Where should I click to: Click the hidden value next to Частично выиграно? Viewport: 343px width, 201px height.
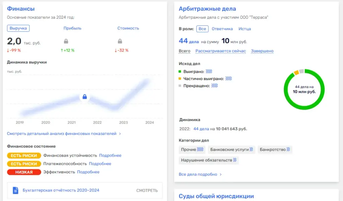pyautogui.click(x=228, y=78)
